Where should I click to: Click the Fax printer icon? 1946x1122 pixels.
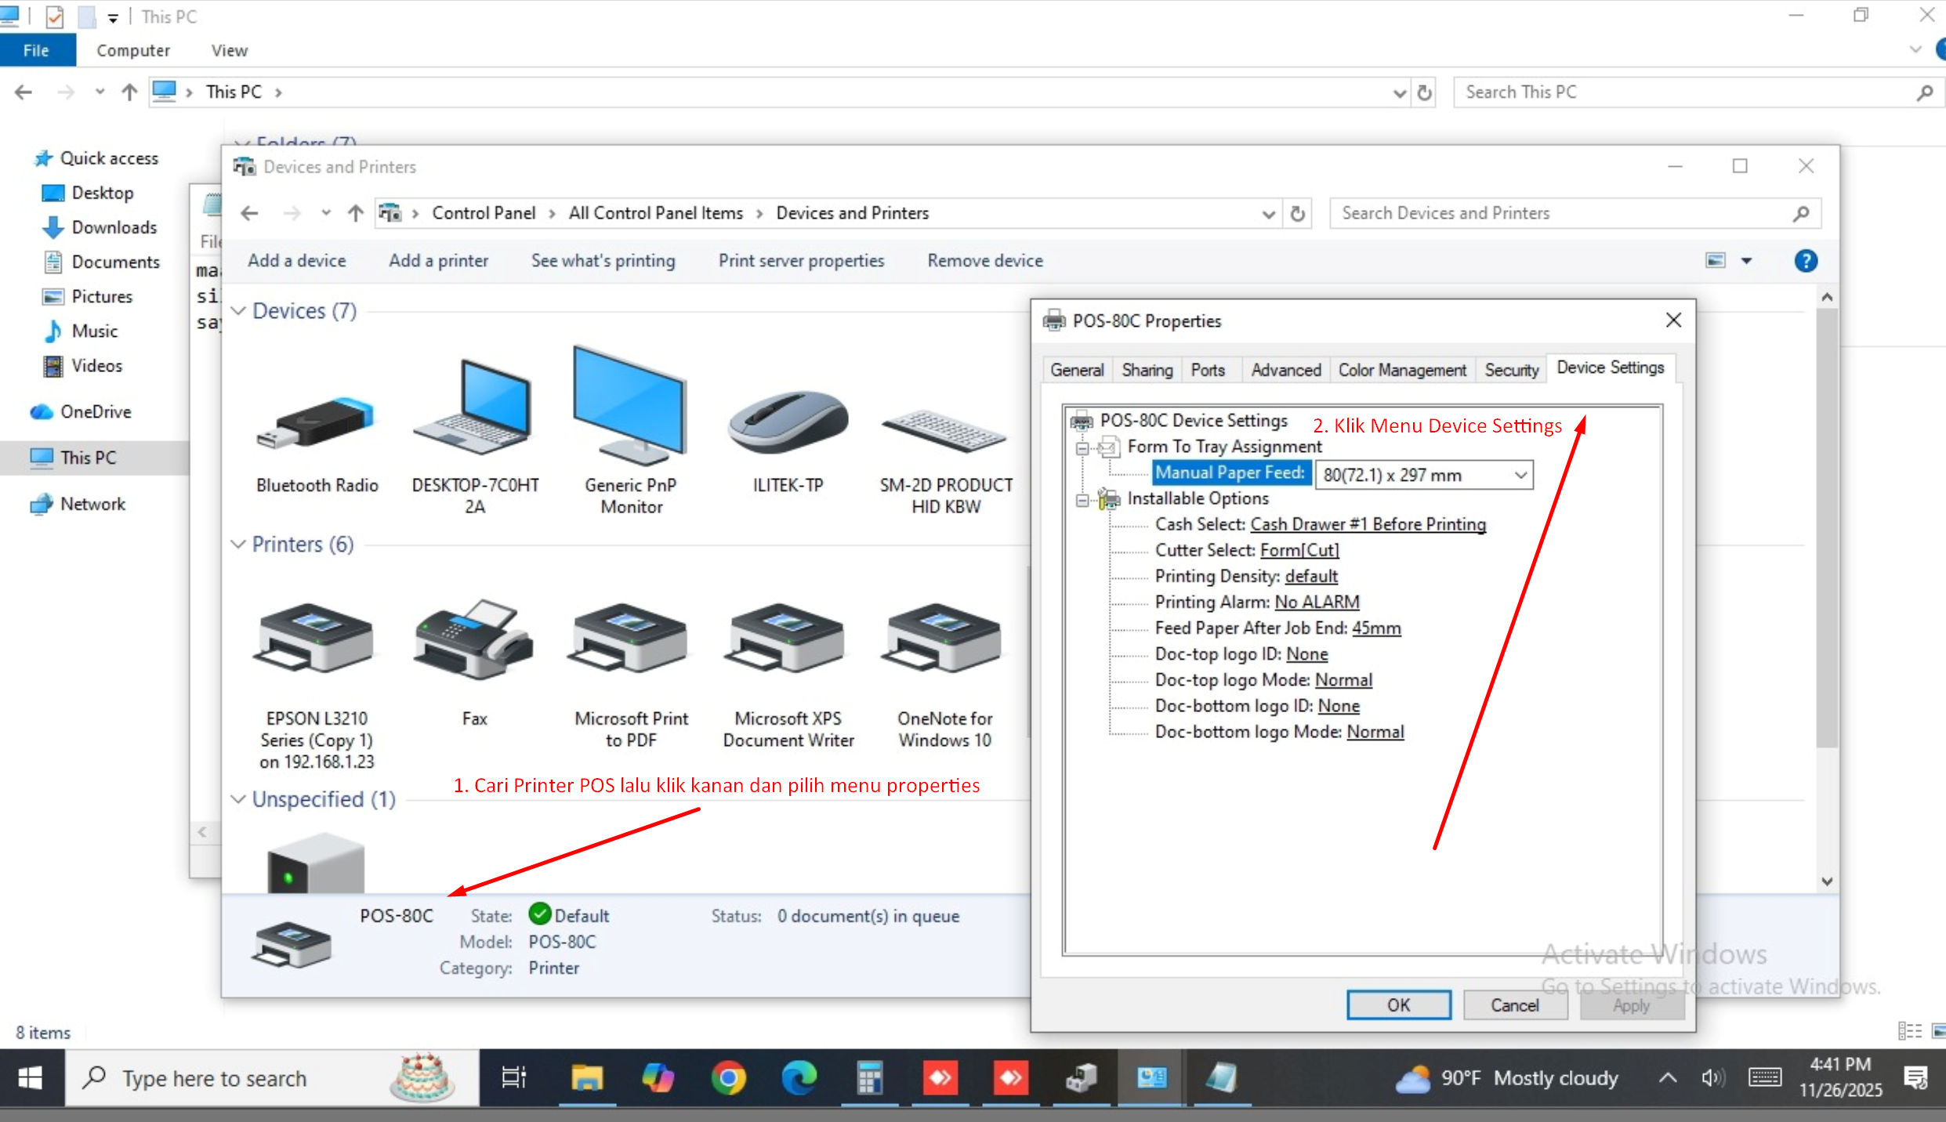coord(474,639)
